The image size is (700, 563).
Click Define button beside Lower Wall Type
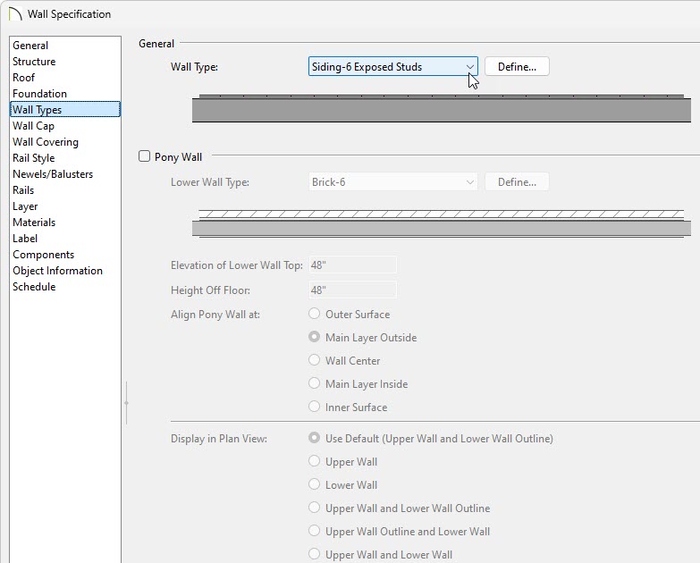point(517,182)
